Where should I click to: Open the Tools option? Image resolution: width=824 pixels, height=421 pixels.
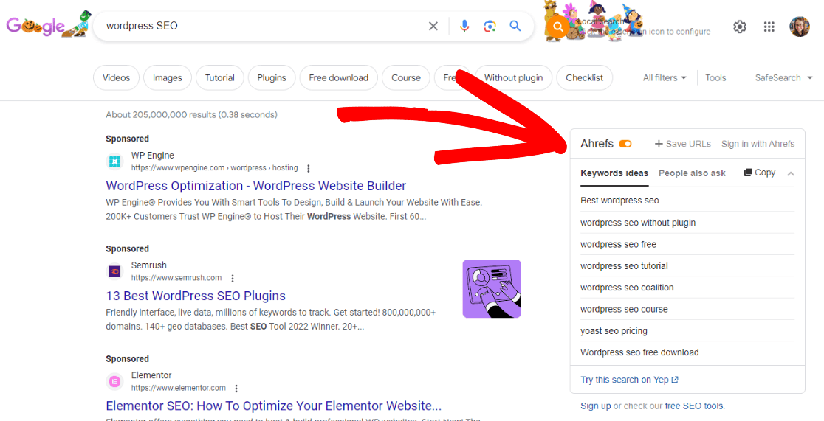click(715, 77)
